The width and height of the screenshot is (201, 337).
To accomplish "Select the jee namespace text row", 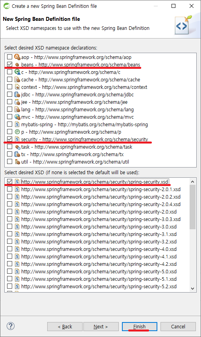I will (74, 102).
